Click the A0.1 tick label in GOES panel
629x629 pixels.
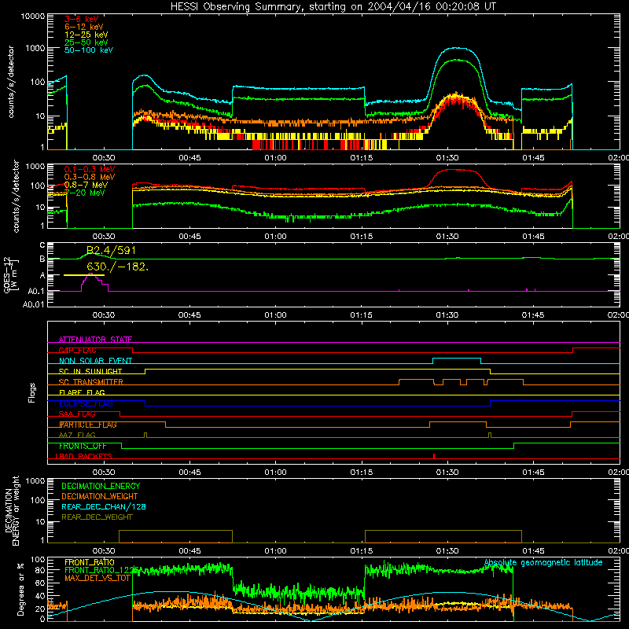[x=36, y=292]
